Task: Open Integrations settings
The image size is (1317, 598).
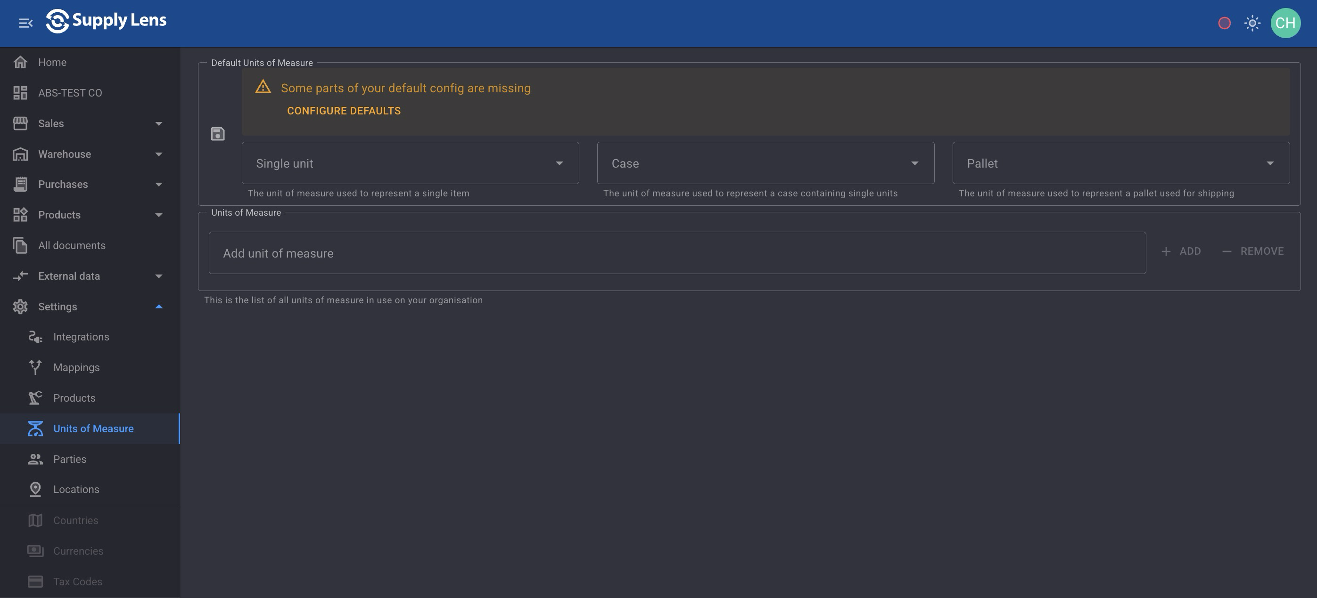Action: point(90,337)
